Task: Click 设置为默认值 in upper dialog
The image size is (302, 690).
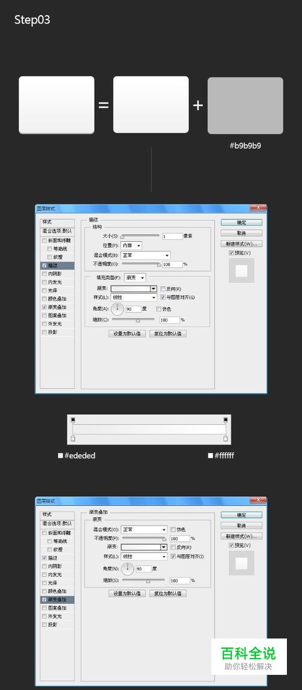Action: click(127, 333)
